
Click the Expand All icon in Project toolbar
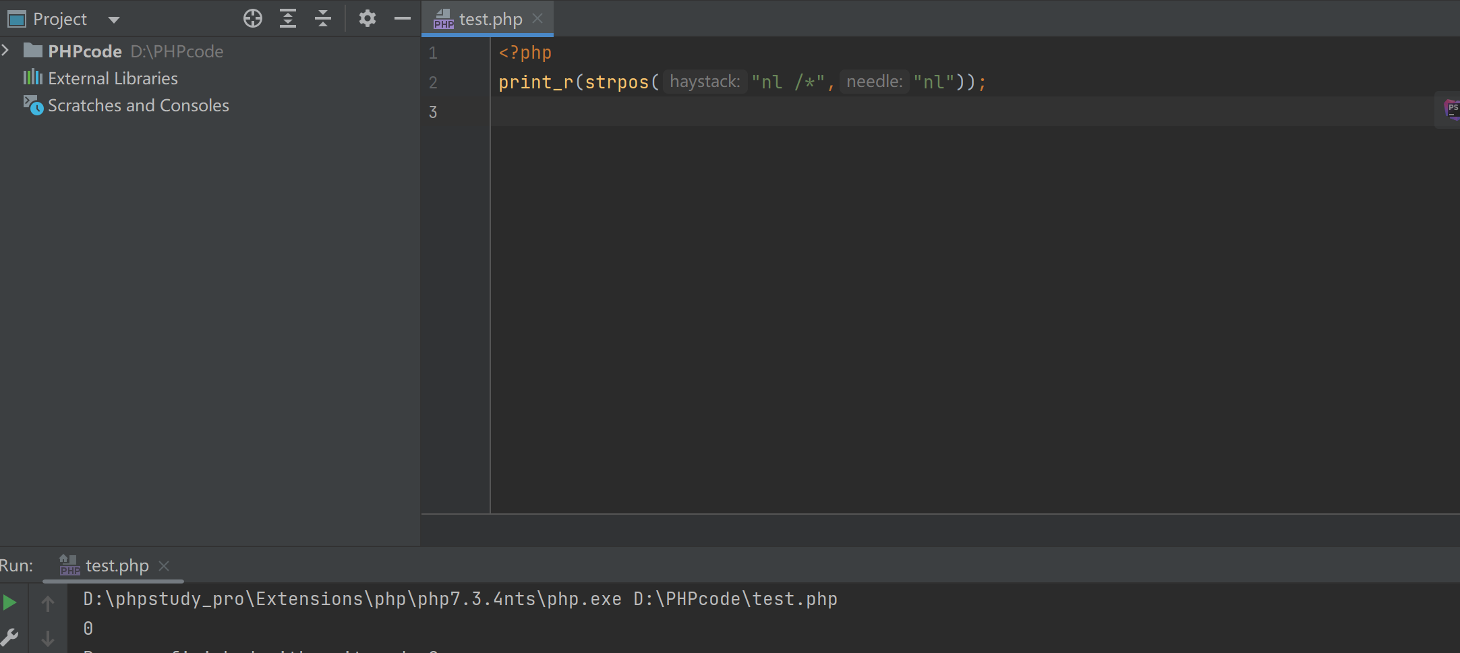click(288, 18)
